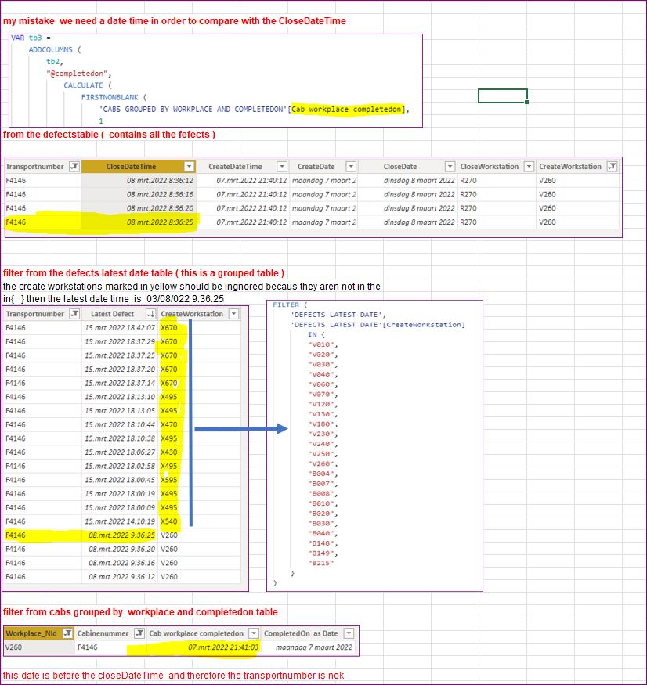
Task: Select cell 15.mrt.2022 18:37:29
Action: 119,341
